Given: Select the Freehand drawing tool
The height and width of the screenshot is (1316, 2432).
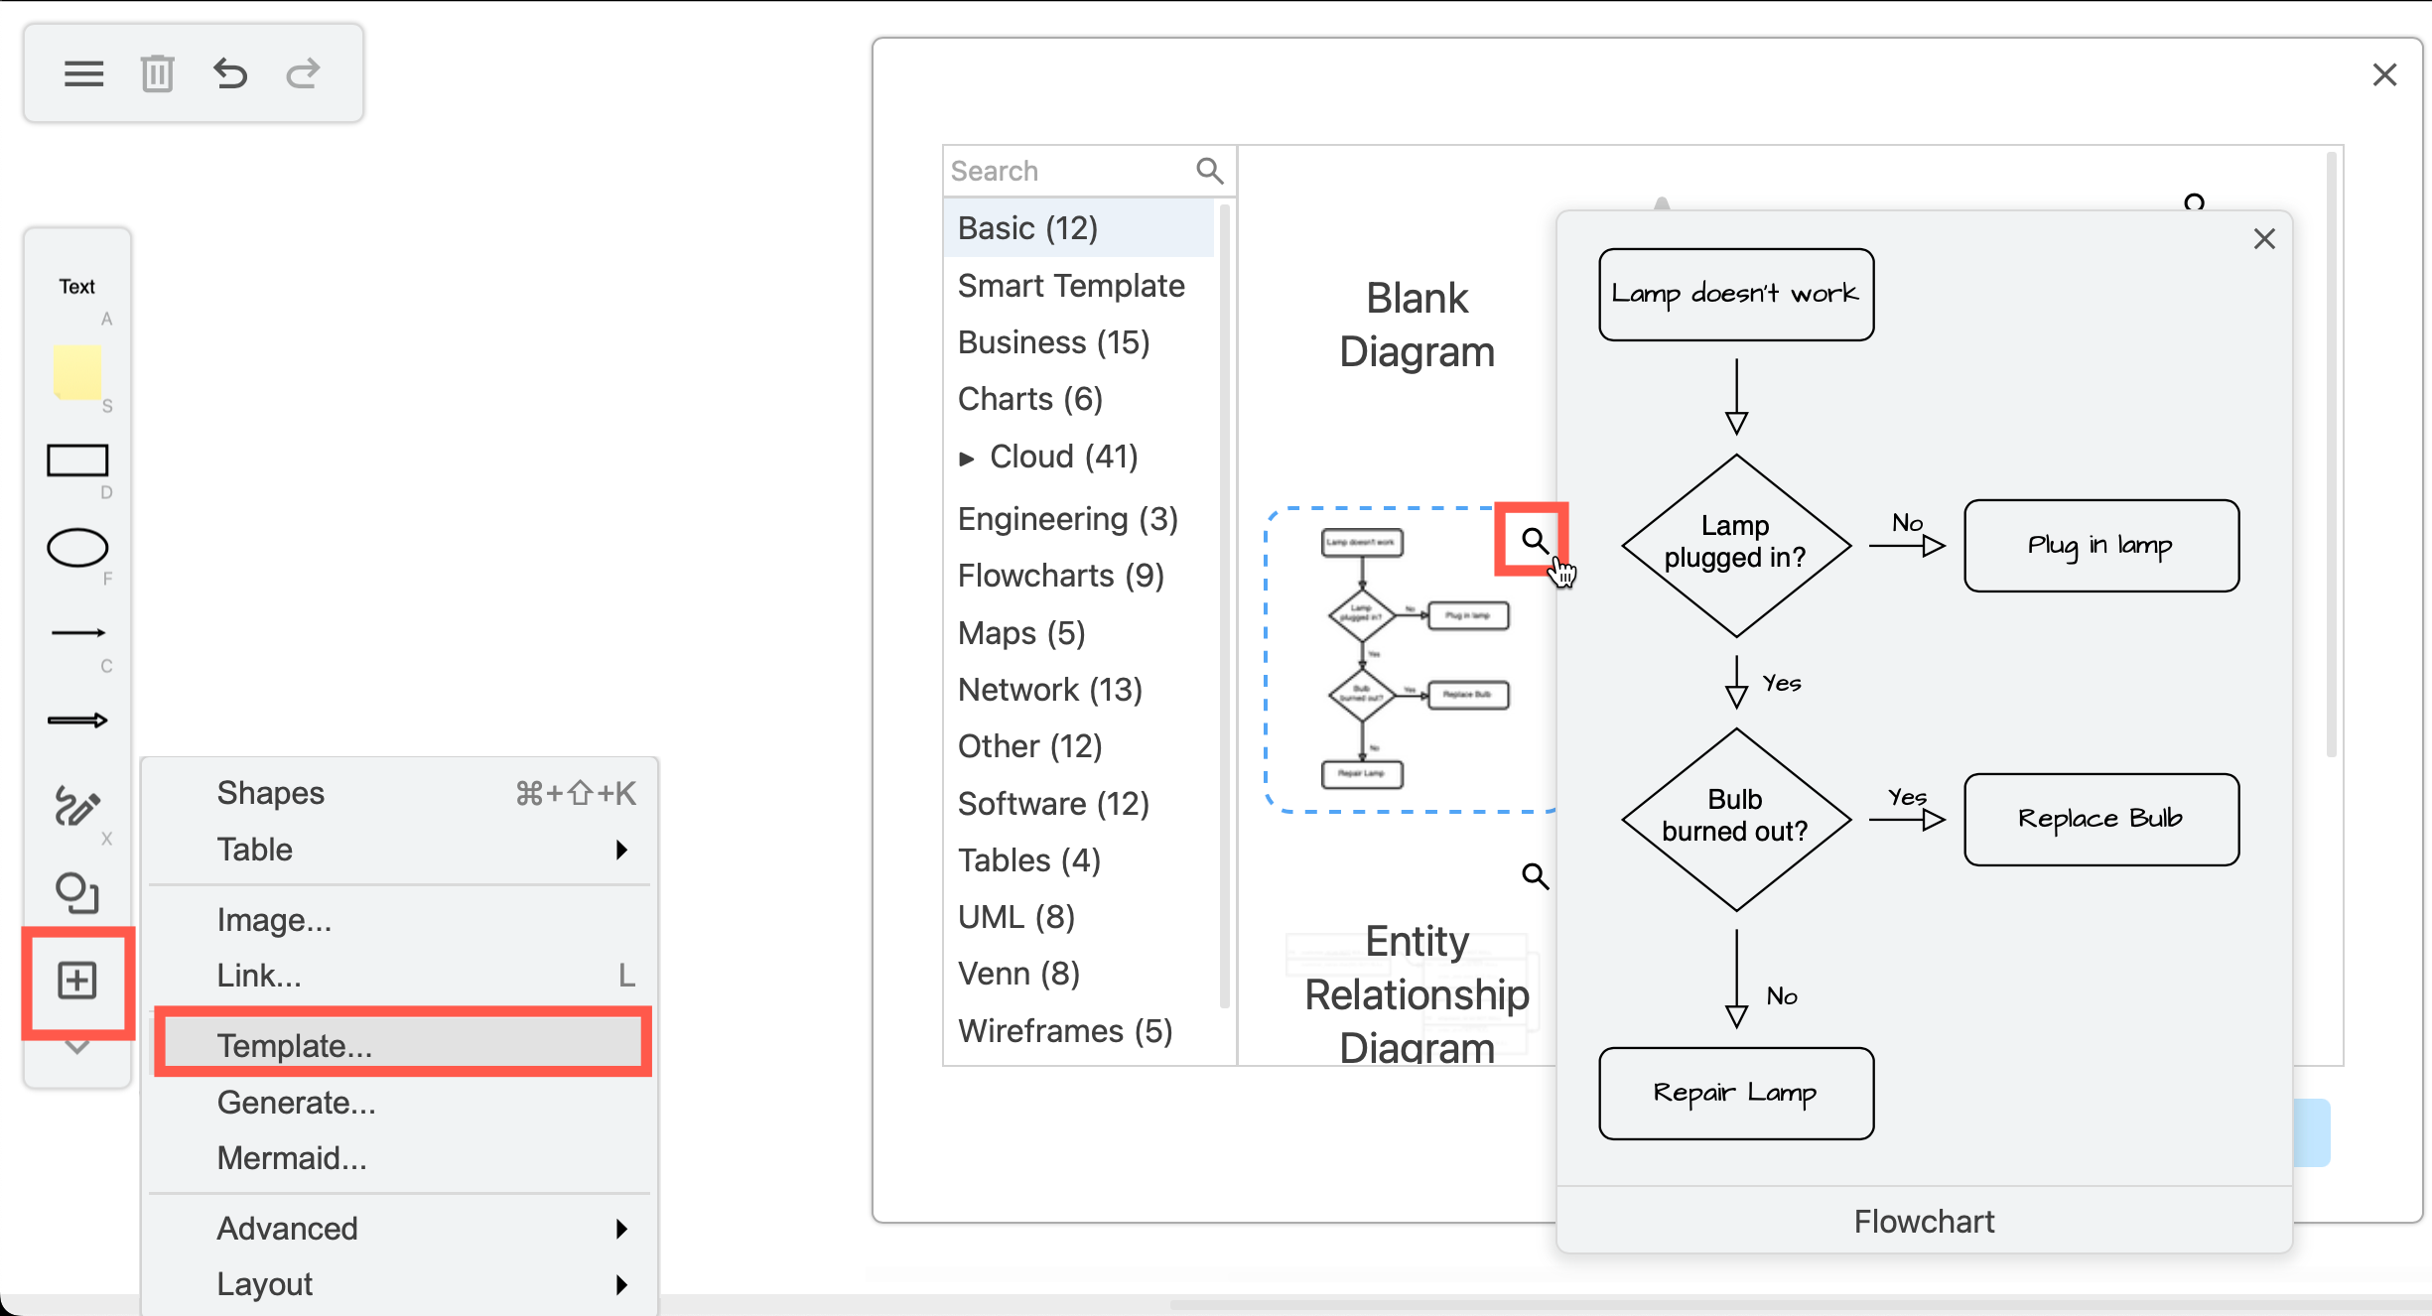Looking at the screenshot, I should (x=76, y=807).
